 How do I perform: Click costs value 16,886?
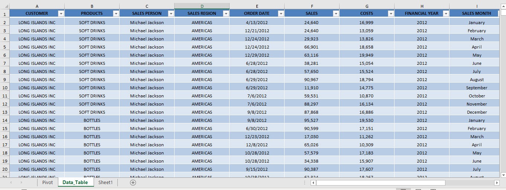367,112
